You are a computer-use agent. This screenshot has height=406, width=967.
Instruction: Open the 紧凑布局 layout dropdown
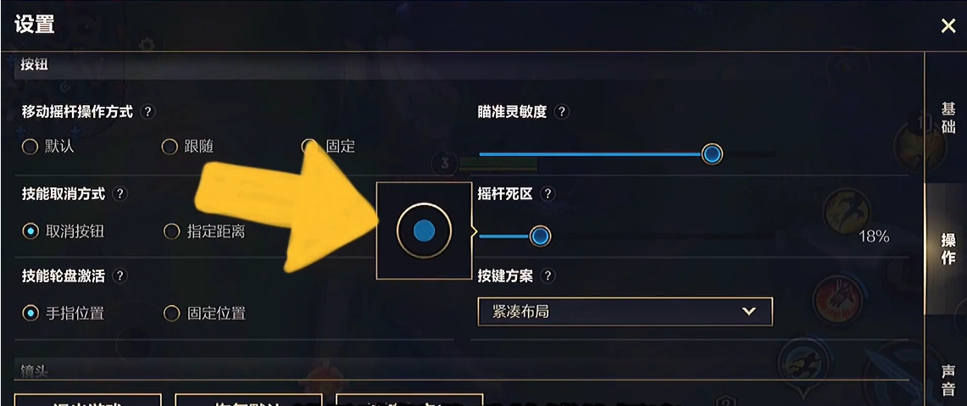[625, 312]
